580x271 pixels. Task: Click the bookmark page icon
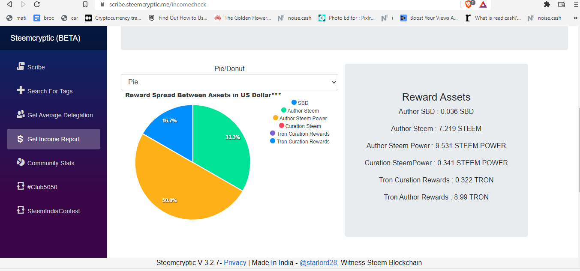[85, 4]
